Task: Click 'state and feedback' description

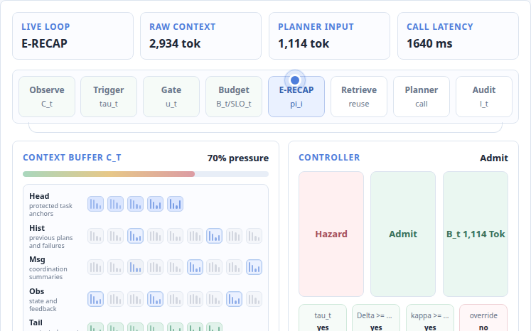Action: (43, 305)
